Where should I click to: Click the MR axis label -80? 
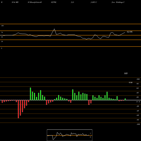coord(138,120)
